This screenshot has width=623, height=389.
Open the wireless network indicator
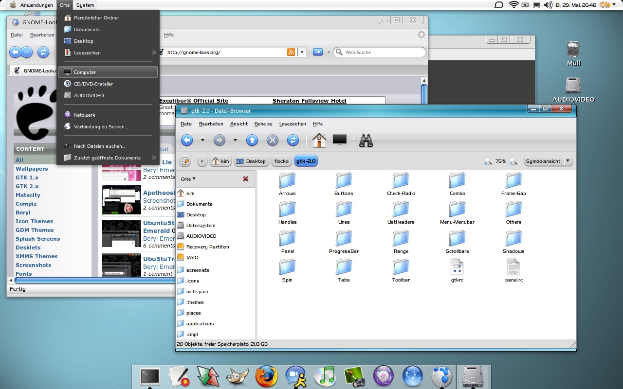tap(513, 5)
